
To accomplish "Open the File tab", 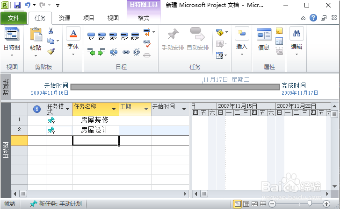I will pos(14,18).
